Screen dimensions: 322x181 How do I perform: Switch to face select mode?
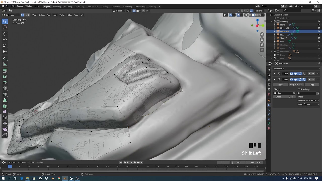coord(28,15)
